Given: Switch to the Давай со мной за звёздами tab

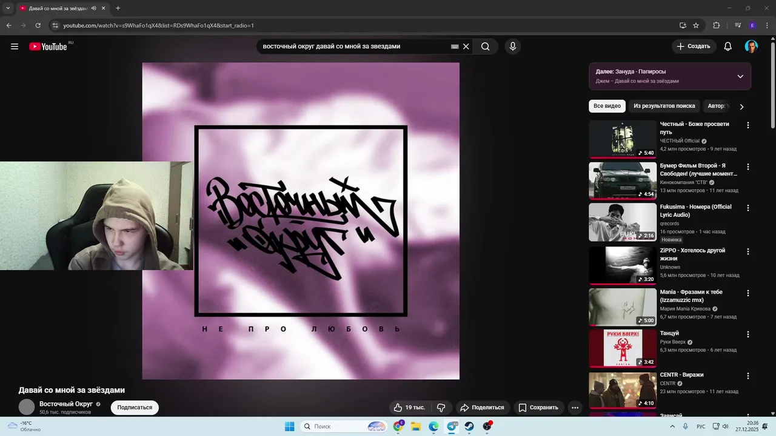Looking at the screenshot, I should coord(58,8).
